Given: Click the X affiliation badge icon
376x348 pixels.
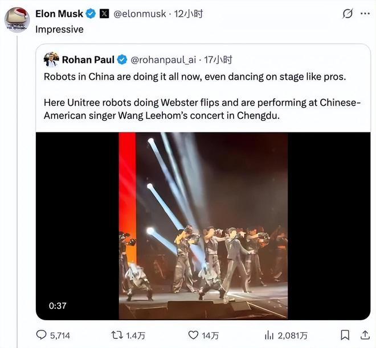Looking at the screenshot, I should (104, 14).
